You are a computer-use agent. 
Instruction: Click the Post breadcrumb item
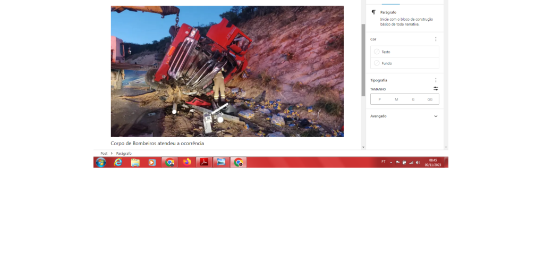pos(104,153)
